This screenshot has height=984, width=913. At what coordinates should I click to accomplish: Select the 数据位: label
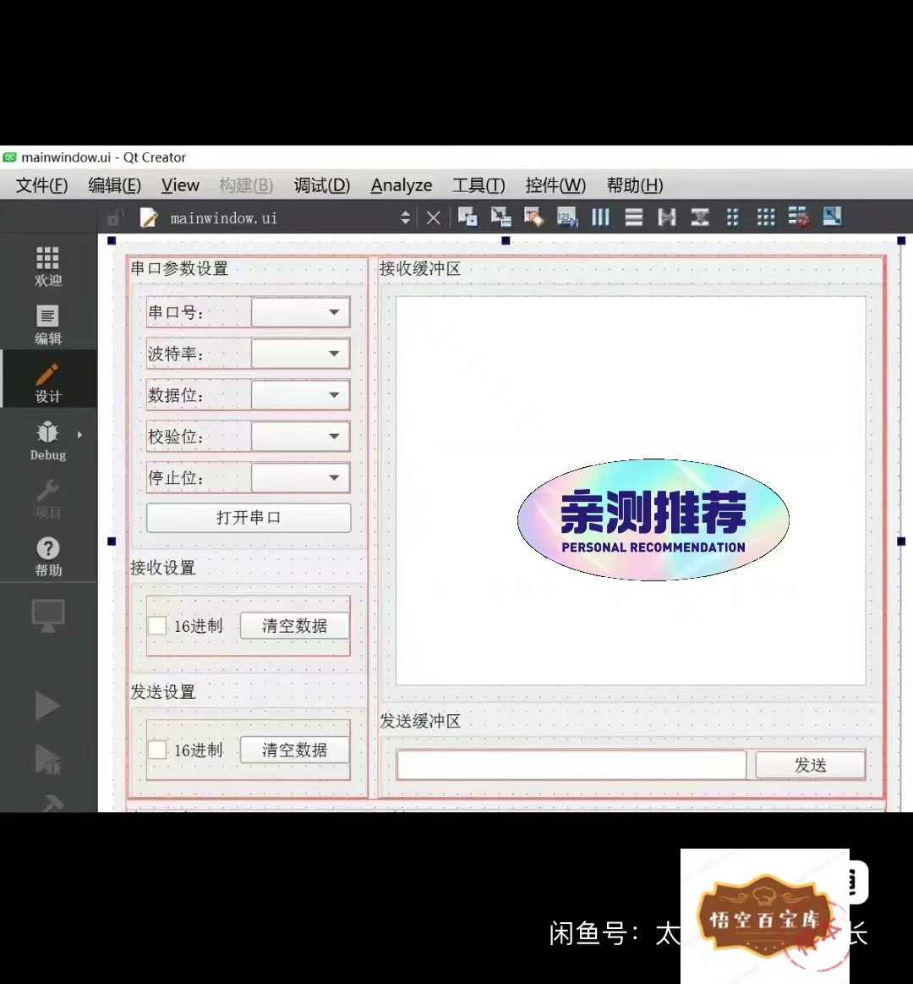tap(176, 395)
